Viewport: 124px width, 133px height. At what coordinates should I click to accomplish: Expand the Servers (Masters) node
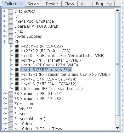tap(5, 119)
